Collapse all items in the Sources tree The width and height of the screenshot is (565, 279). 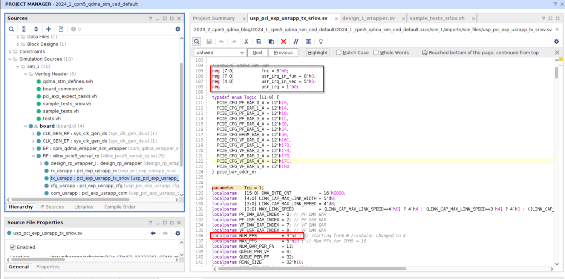pos(24,29)
